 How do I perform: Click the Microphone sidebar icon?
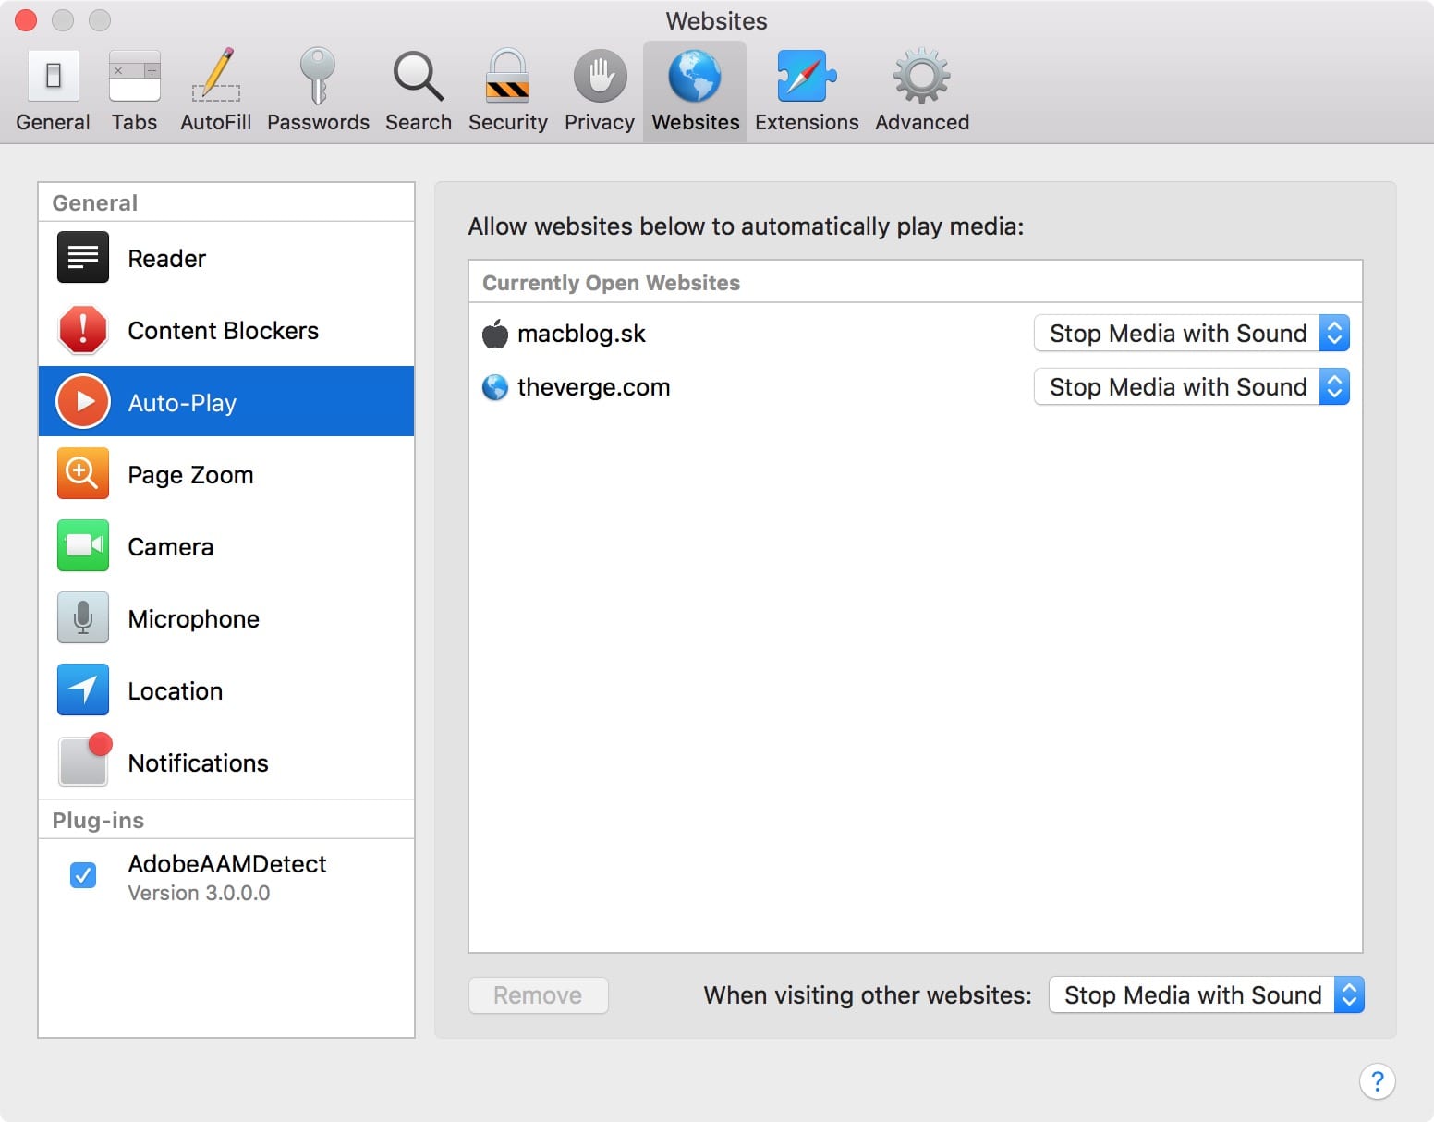(83, 618)
